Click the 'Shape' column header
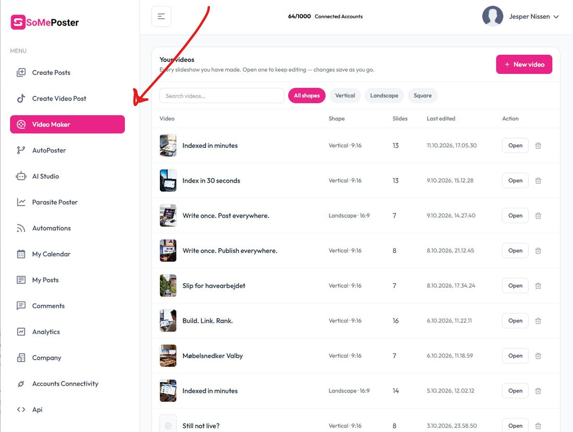This screenshot has width=573, height=432. click(x=337, y=119)
